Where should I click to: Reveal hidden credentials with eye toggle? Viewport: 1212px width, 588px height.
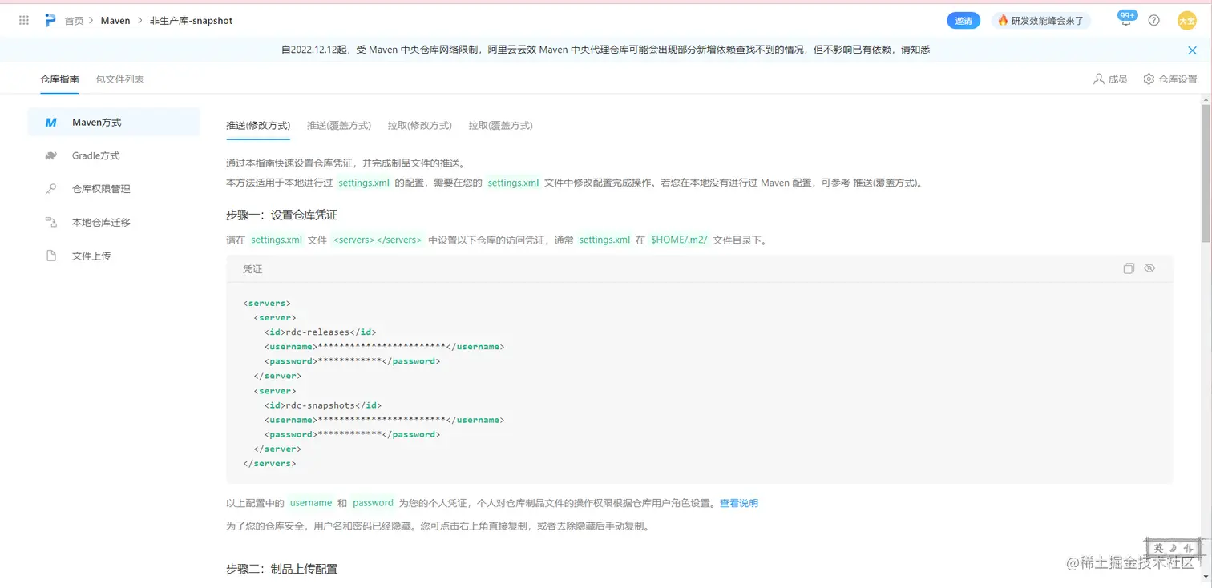point(1149,268)
